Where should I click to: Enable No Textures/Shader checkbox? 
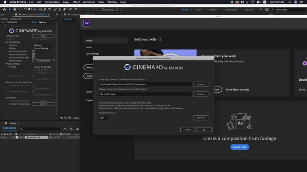pos(33,52)
